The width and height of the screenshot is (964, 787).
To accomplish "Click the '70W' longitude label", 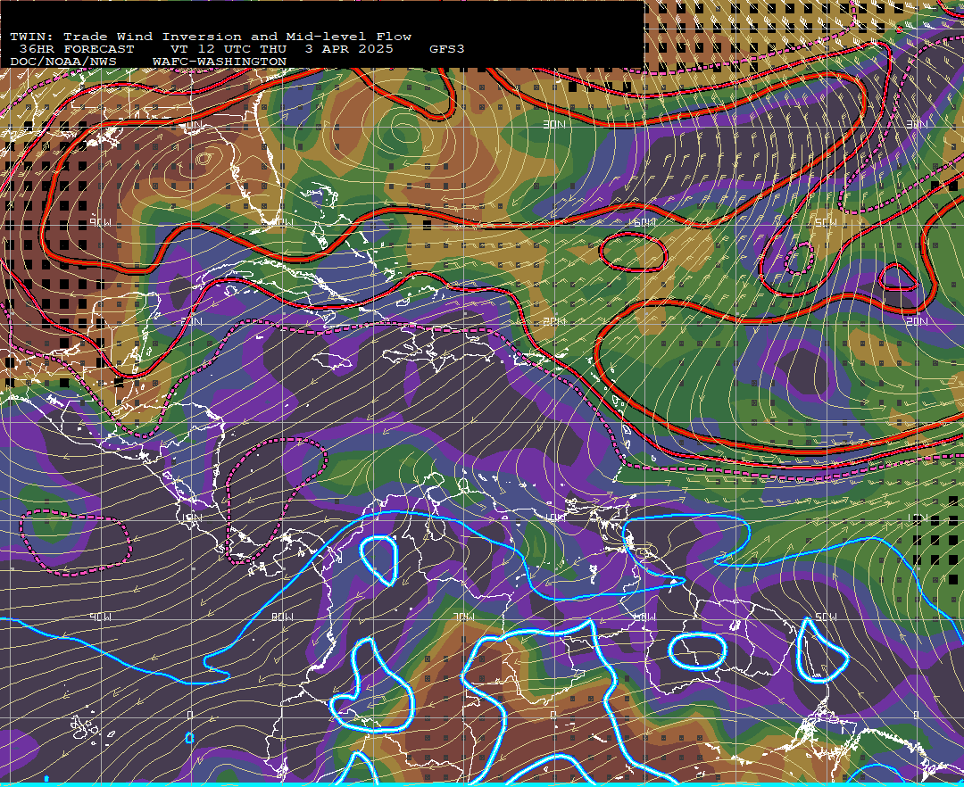I will 464,617.
